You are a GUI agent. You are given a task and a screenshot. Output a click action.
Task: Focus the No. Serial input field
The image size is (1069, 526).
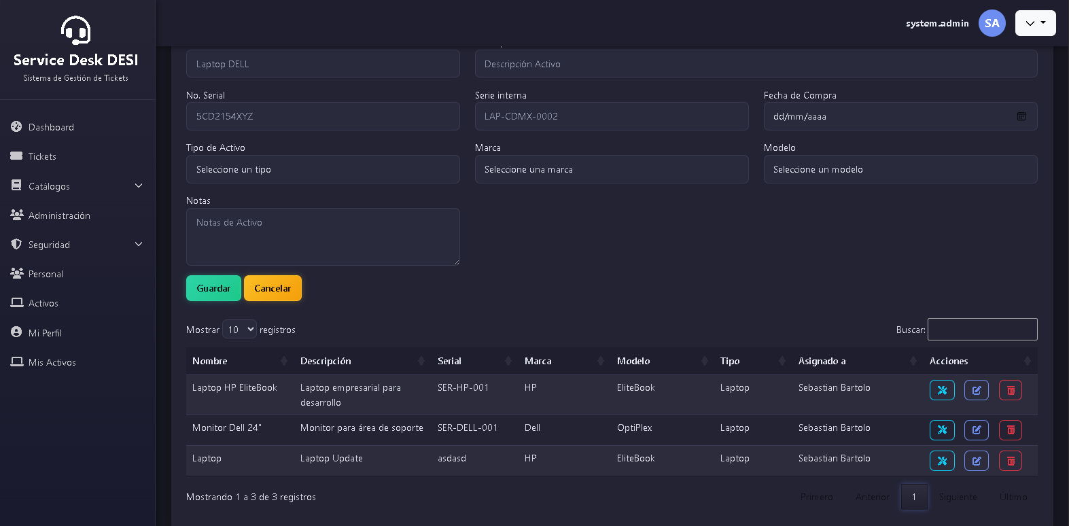pyautogui.click(x=323, y=116)
